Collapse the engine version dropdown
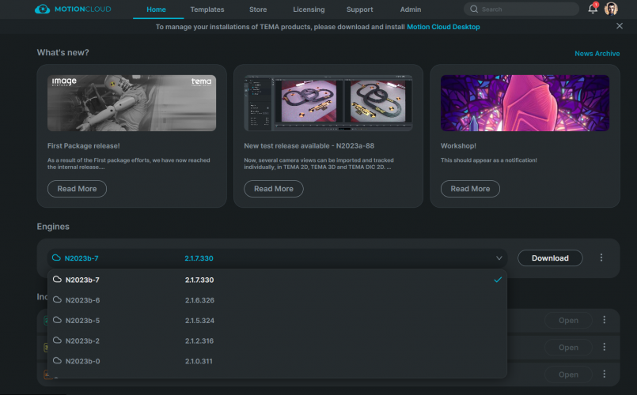The height and width of the screenshot is (395, 637). (499, 258)
